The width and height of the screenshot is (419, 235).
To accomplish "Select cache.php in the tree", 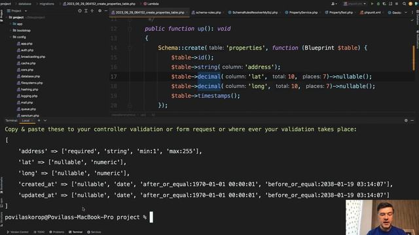I will pyautogui.click(x=26, y=63).
